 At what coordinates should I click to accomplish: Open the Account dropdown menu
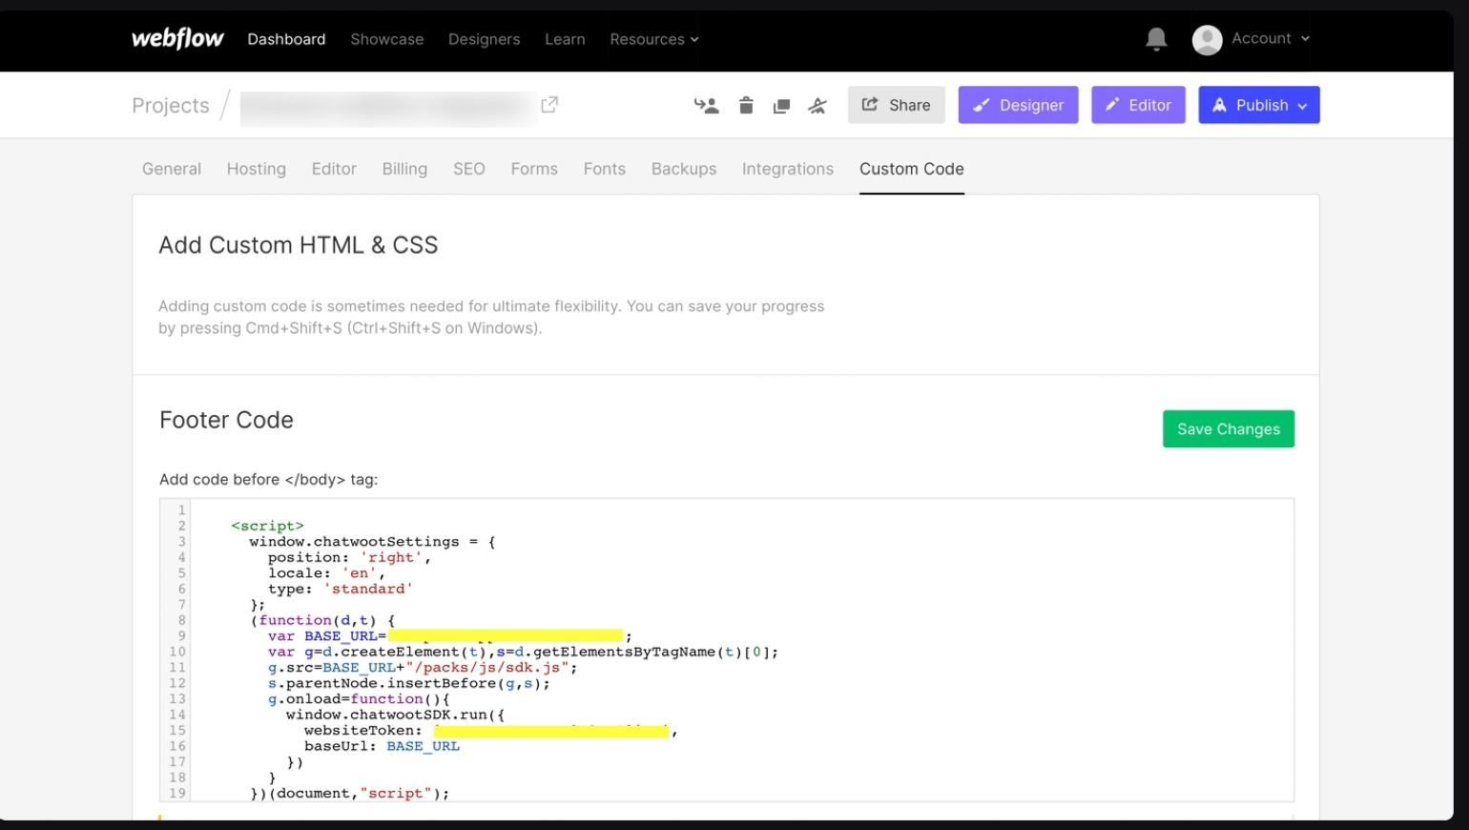(1271, 39)
